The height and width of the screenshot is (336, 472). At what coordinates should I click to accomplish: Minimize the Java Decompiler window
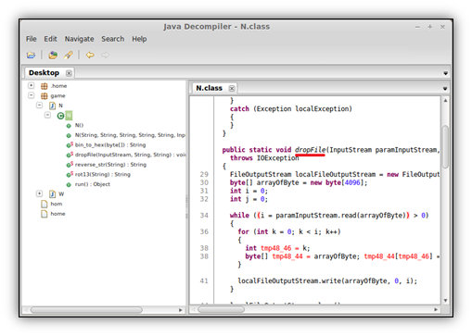(x=417, y=27)
